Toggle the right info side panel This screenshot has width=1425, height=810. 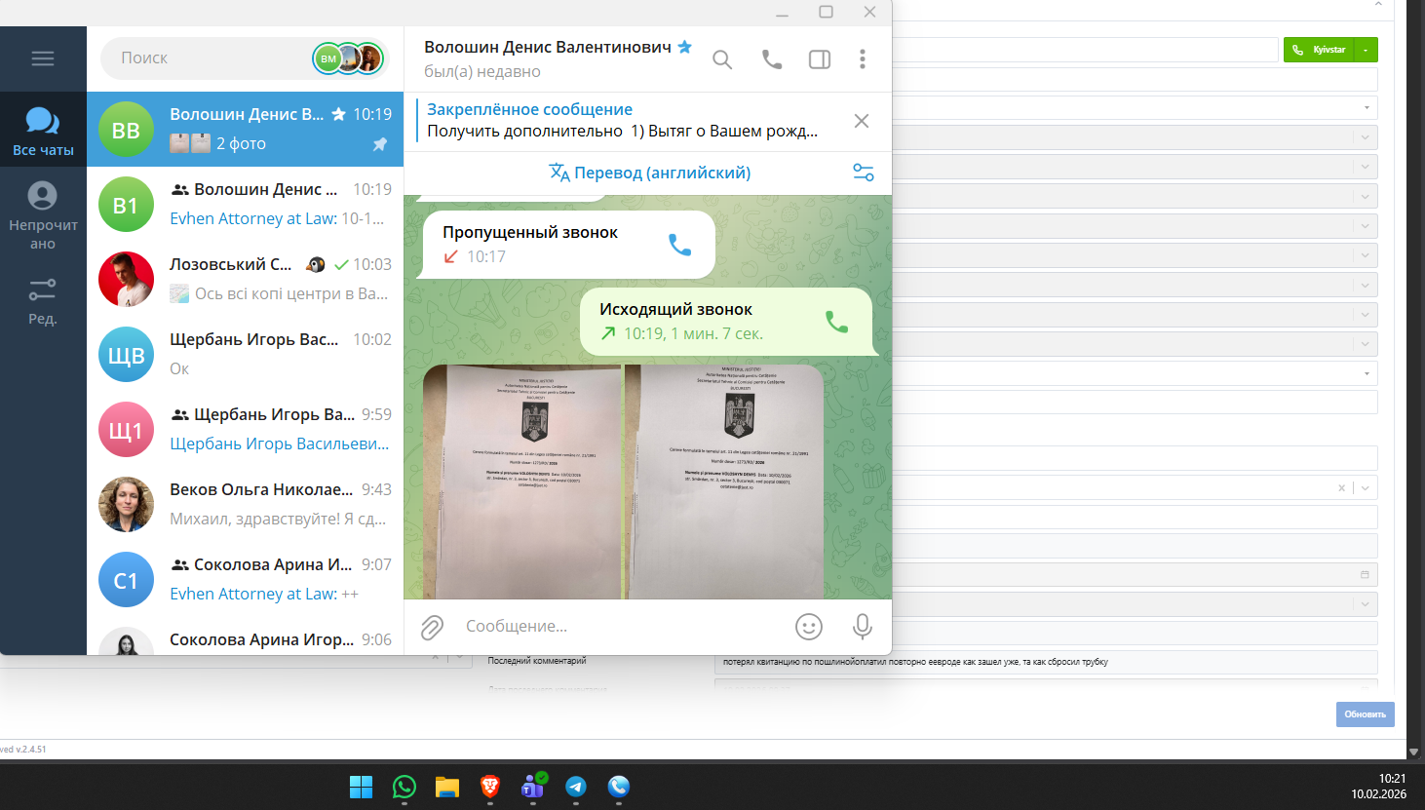pyautogui.click(x=820, y=59)
